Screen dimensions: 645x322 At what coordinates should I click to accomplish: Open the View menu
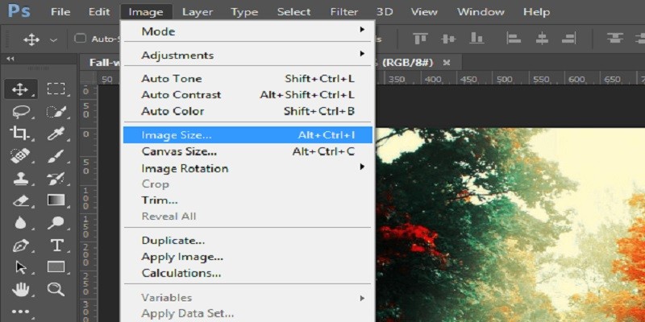point(424,12)
